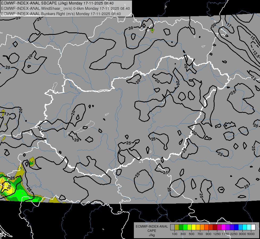
Task: Click the bright magenta swatch in legend
Action: [x=223, y=227]
